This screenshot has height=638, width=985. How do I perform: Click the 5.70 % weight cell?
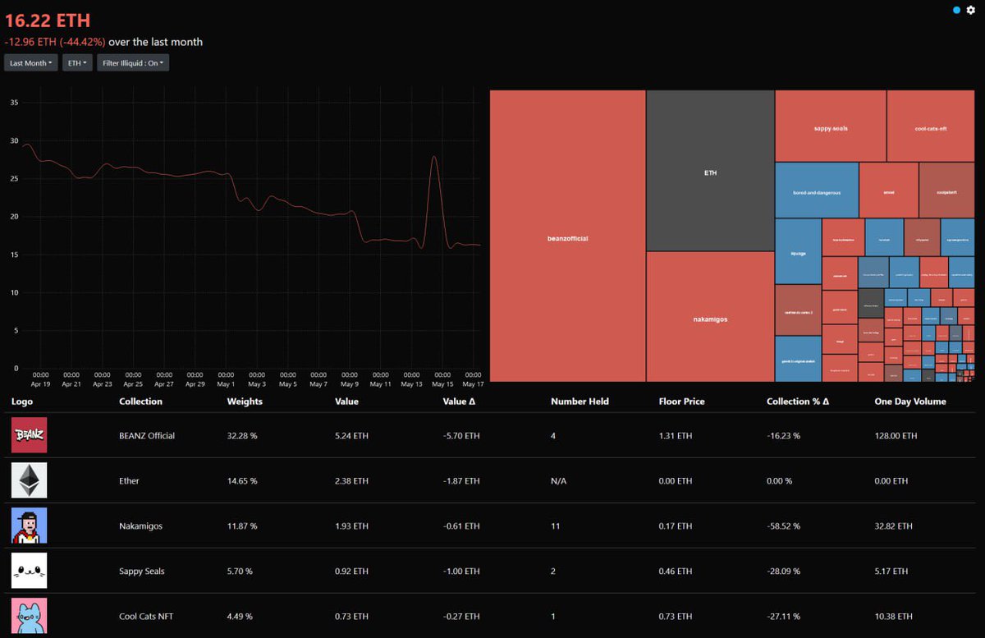click(240, 571)
